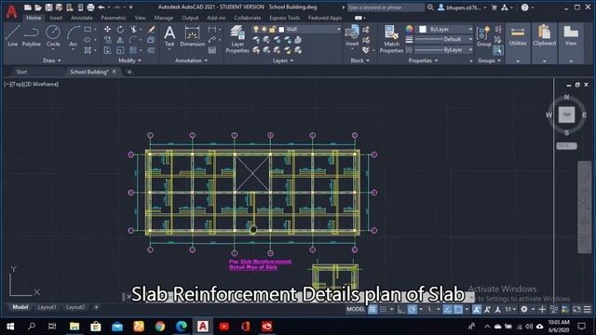Add a new layout tab
This screenshot has width=596, height=335.
96,307
